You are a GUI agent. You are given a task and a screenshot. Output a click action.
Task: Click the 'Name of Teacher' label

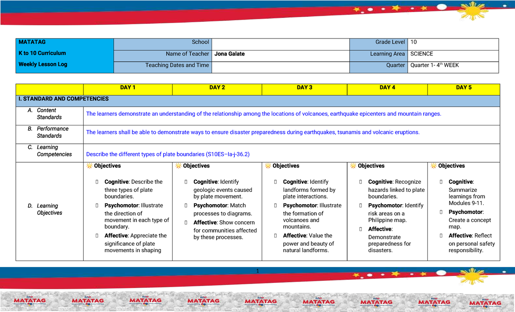click(x=188, y=54)
